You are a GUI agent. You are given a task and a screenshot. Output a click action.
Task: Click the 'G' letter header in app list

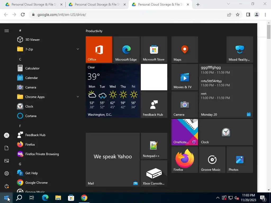point(20,164)
